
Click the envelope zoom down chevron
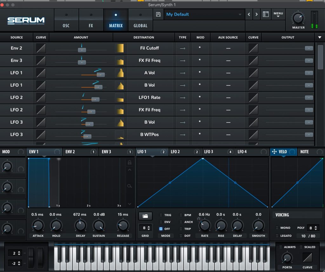click(129, 204)
